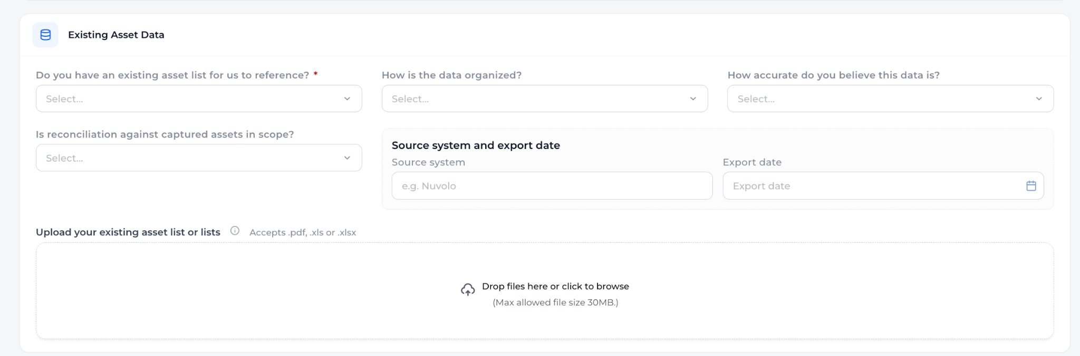Click the database icon beside Existing Asset Data
Image resolution: width=1080 pixels, height=356 pixels.
[45, 35]
